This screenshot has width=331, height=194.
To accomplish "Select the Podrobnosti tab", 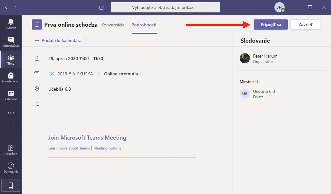I will pyautogui.click(x=144, y=25).
